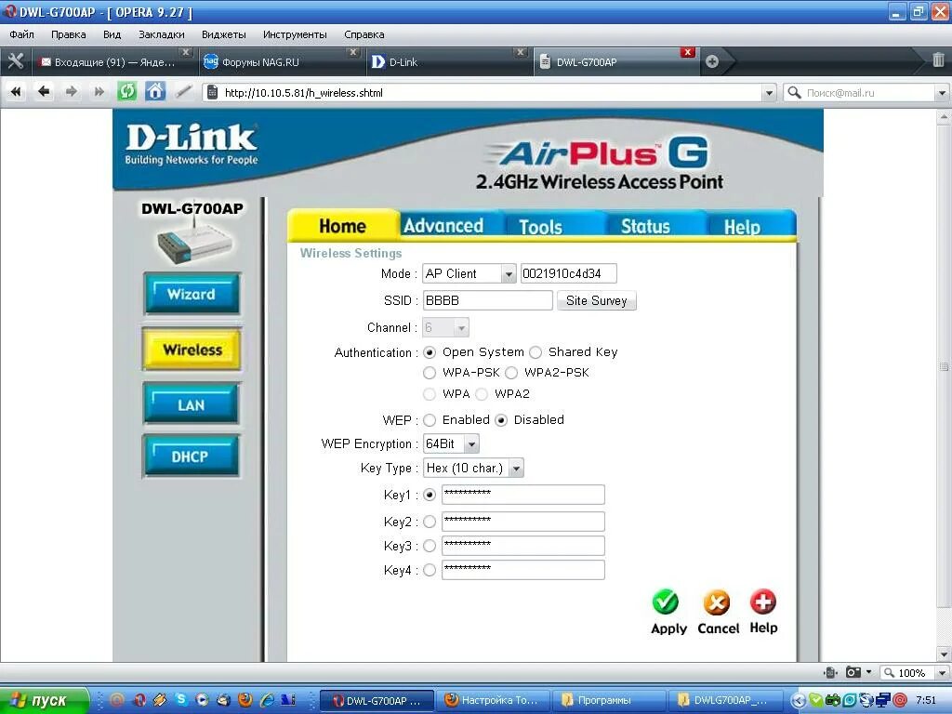
Task: Select WPA-PSK authentication
Action: [430, 373]
